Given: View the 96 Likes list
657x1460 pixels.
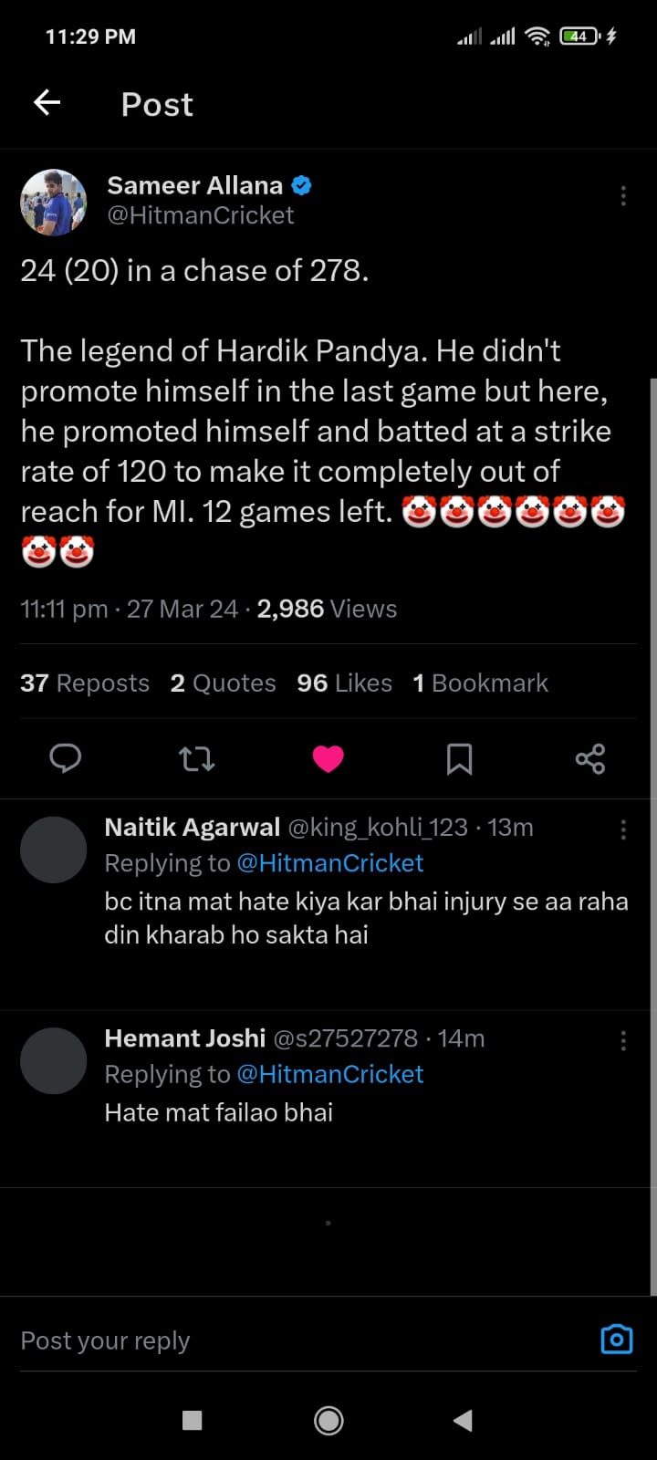Looking at the screenshot, I should tap(344, 683).
